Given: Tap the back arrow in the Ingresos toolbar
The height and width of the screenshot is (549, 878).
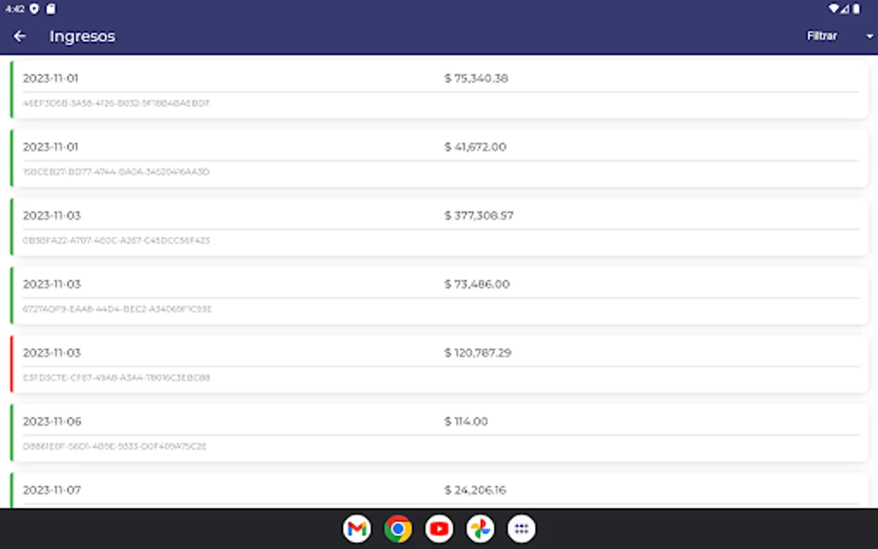Looking at the screenshot, I should pyautogui.click(x=20, y=36).
